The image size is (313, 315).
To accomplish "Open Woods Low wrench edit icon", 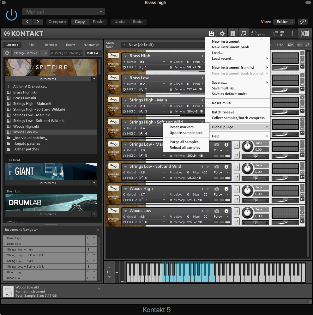I will pyautogui.click(x=113, y=210).
